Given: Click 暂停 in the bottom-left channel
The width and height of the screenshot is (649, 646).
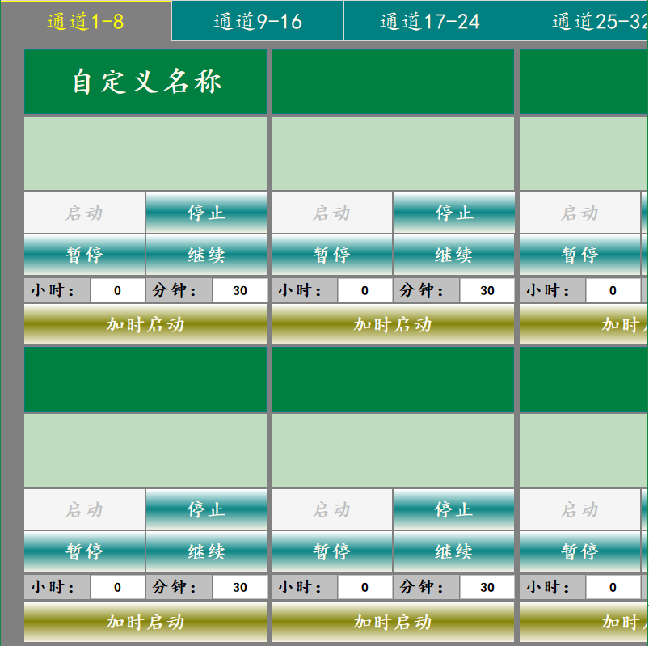Looking at the screenshot, I should pyautogui.click(x=84, y=551).
